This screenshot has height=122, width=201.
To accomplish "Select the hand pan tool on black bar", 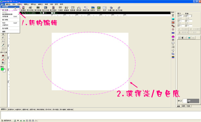I will pos(43,13).
